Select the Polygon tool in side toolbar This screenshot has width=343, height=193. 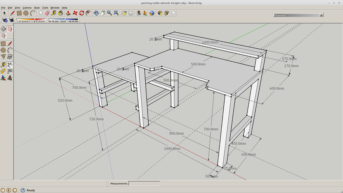tap(3, 56)
